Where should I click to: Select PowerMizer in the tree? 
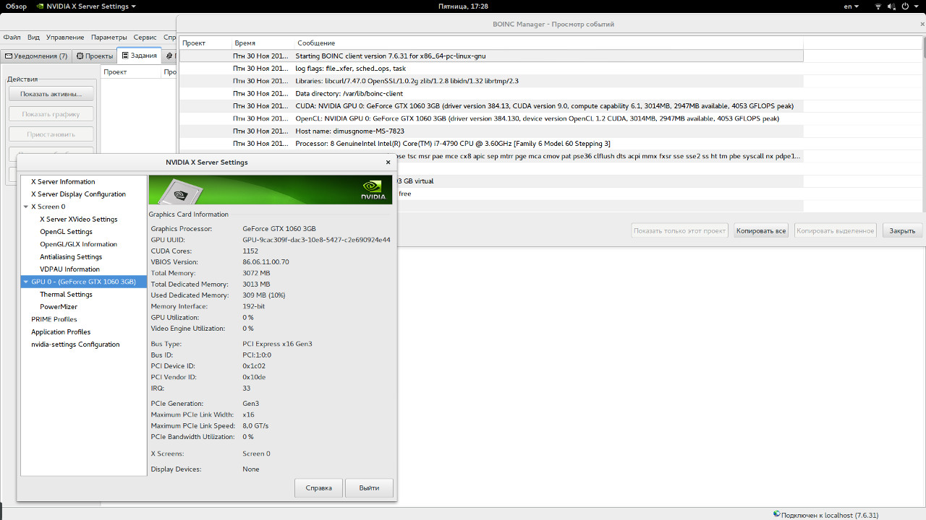[x=59, y=307]
